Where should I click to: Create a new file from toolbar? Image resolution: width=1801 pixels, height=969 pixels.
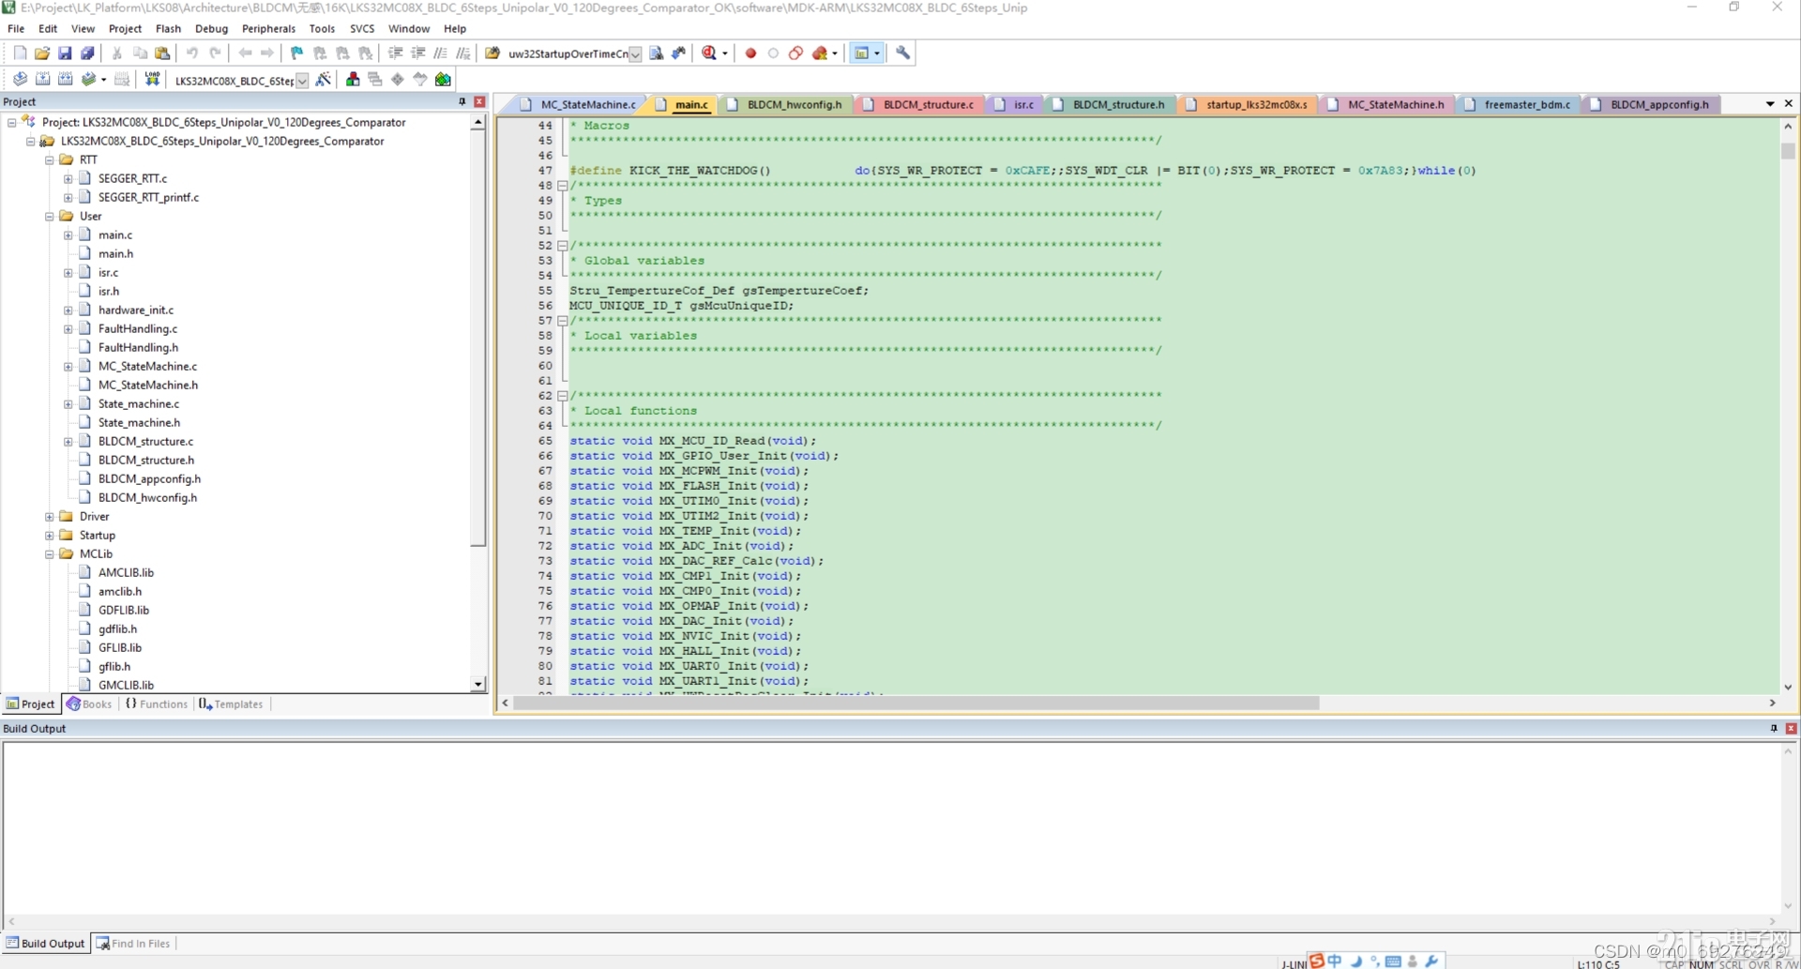point(20,53)
